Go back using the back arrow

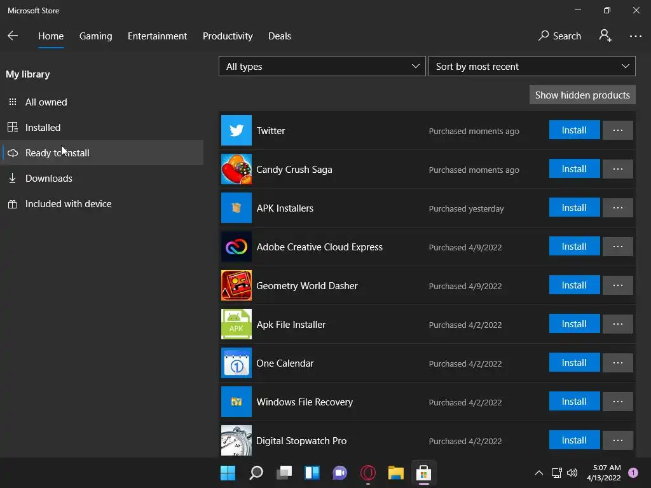coord(13,36)
